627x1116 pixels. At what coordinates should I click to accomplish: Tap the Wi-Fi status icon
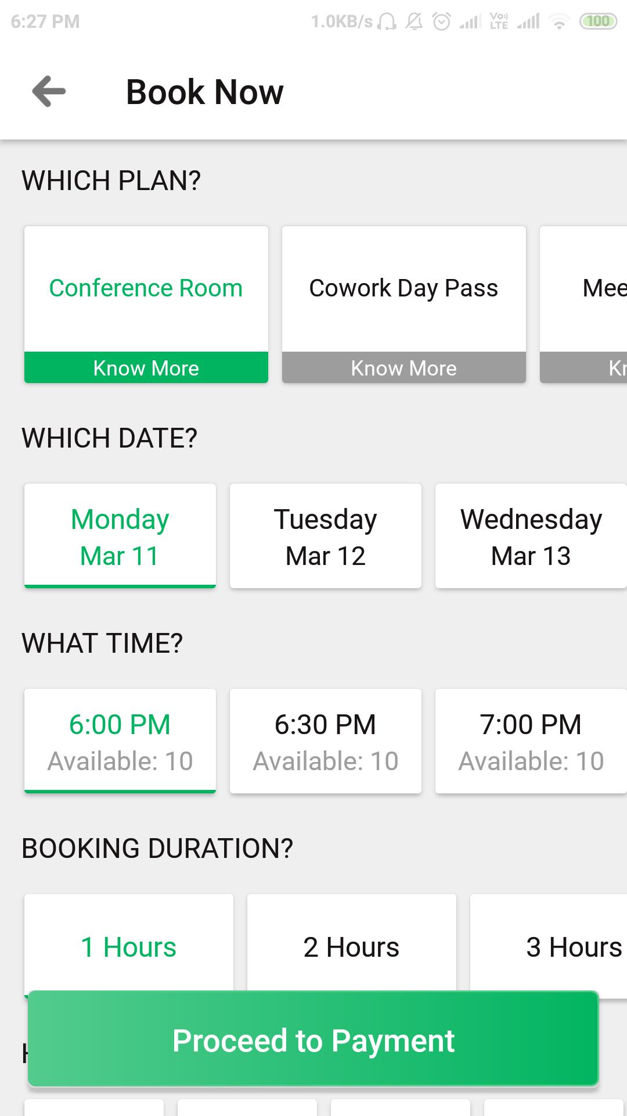coord(559,22)
